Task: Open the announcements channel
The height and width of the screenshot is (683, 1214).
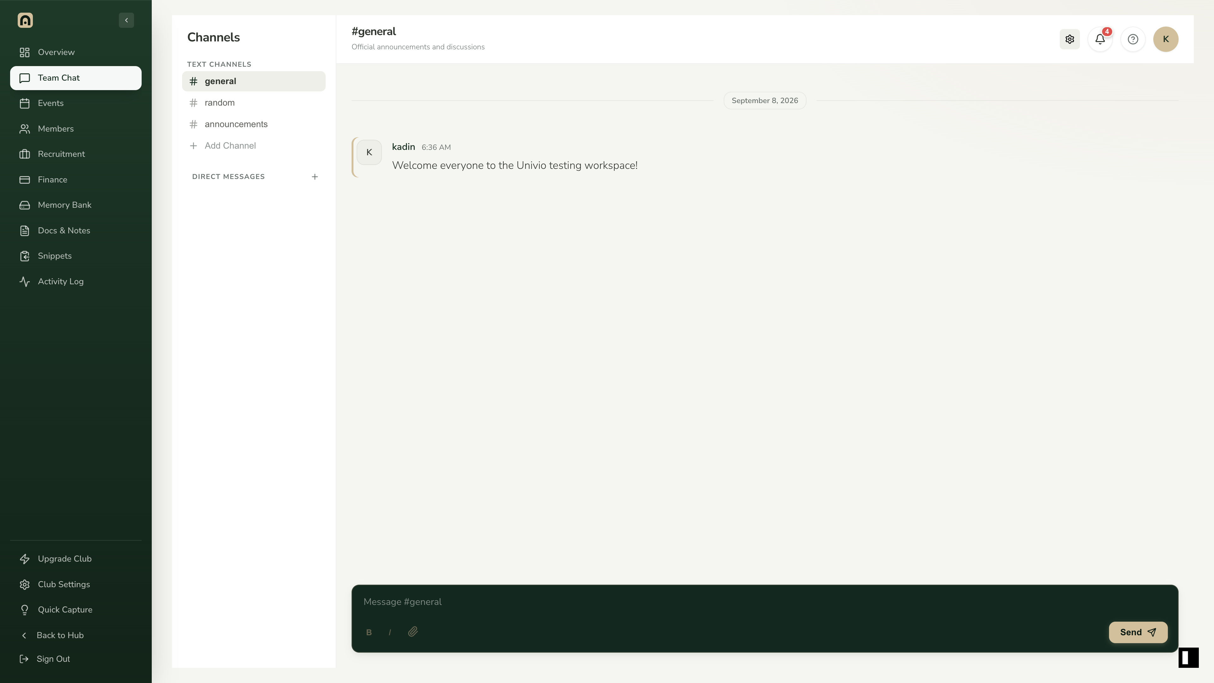Action: (254, 125)
